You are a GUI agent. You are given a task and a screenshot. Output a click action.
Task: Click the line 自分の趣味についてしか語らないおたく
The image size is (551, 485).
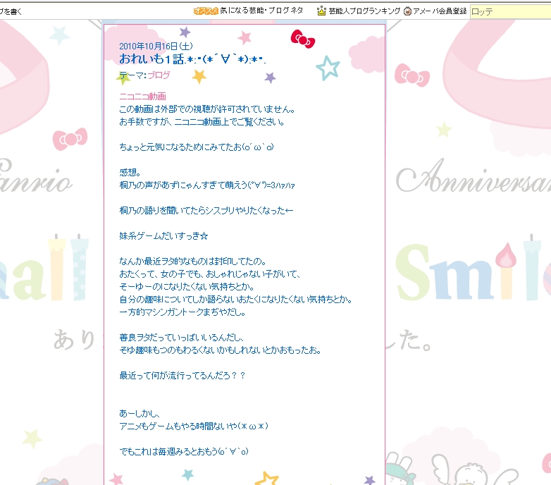tap(235, 300)
